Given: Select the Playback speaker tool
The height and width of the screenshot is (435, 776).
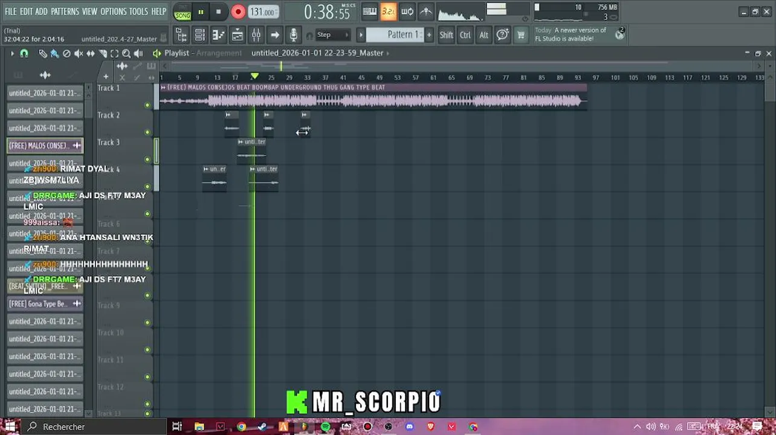Looking at the screenshot, I should click(138, 54).
